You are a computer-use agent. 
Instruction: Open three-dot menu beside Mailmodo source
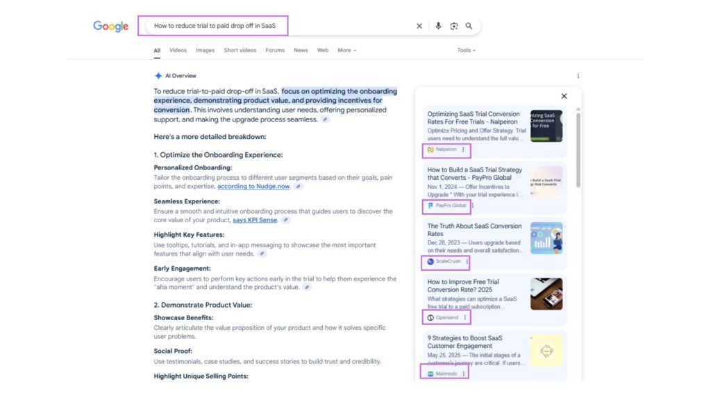pos(463,374)
